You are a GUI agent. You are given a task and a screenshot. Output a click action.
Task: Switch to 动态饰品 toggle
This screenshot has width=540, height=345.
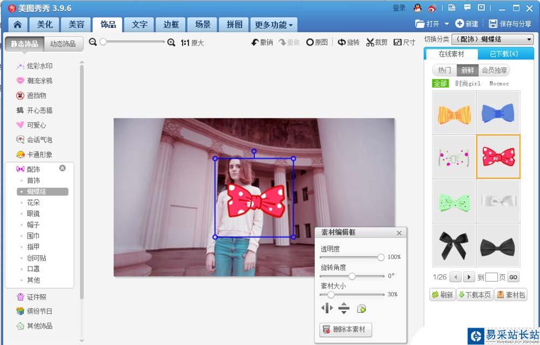click(x=63, y=44)
